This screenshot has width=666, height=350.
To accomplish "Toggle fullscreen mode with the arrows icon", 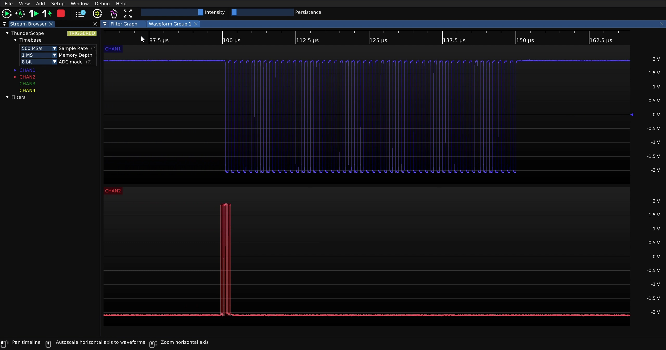I will 127,14.
